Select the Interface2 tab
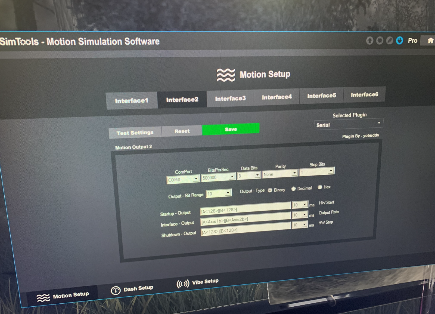This screenshot has height=314, width=435. click(x=182, y=100)
